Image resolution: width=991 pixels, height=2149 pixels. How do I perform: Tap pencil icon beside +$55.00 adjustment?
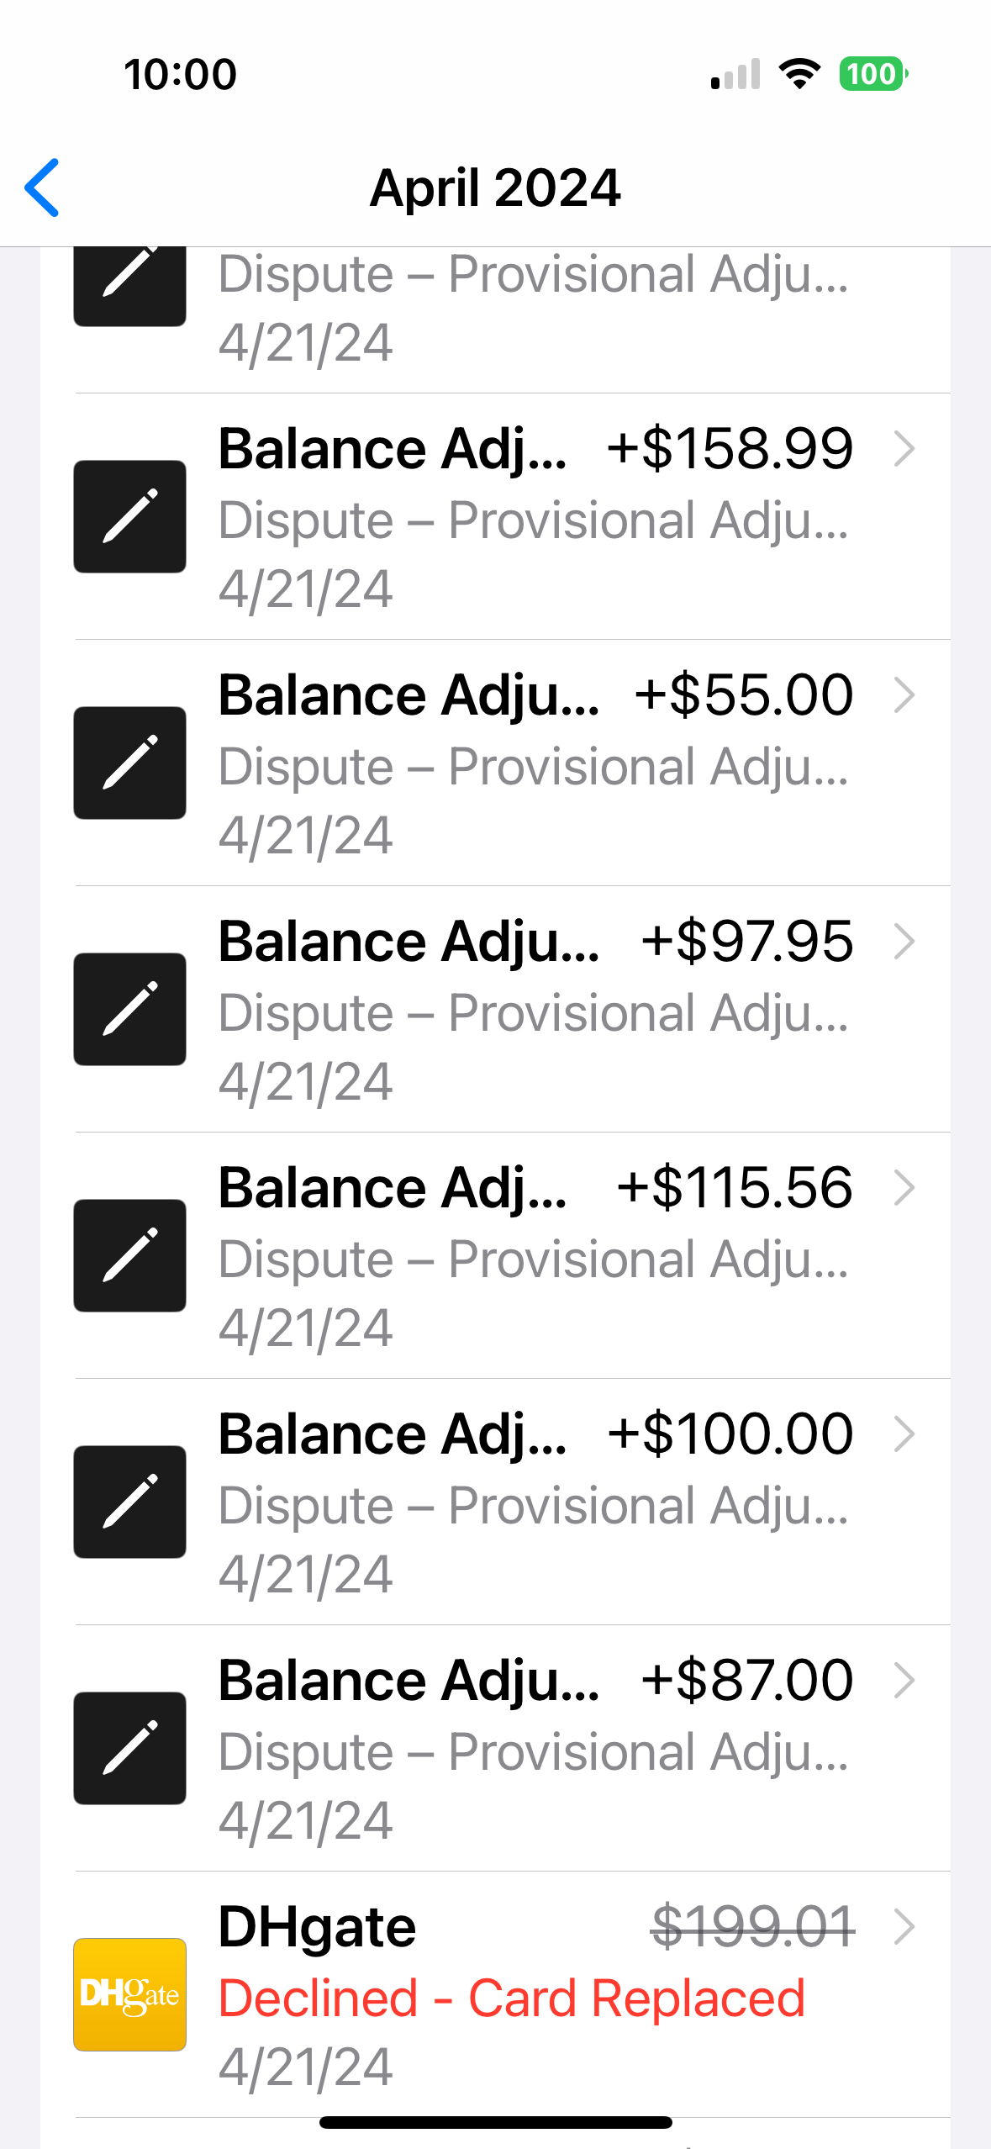129,763
